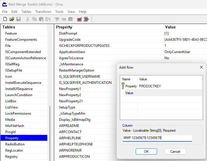Select the ListBox table
Screen dimensions: 207x161
24,101
